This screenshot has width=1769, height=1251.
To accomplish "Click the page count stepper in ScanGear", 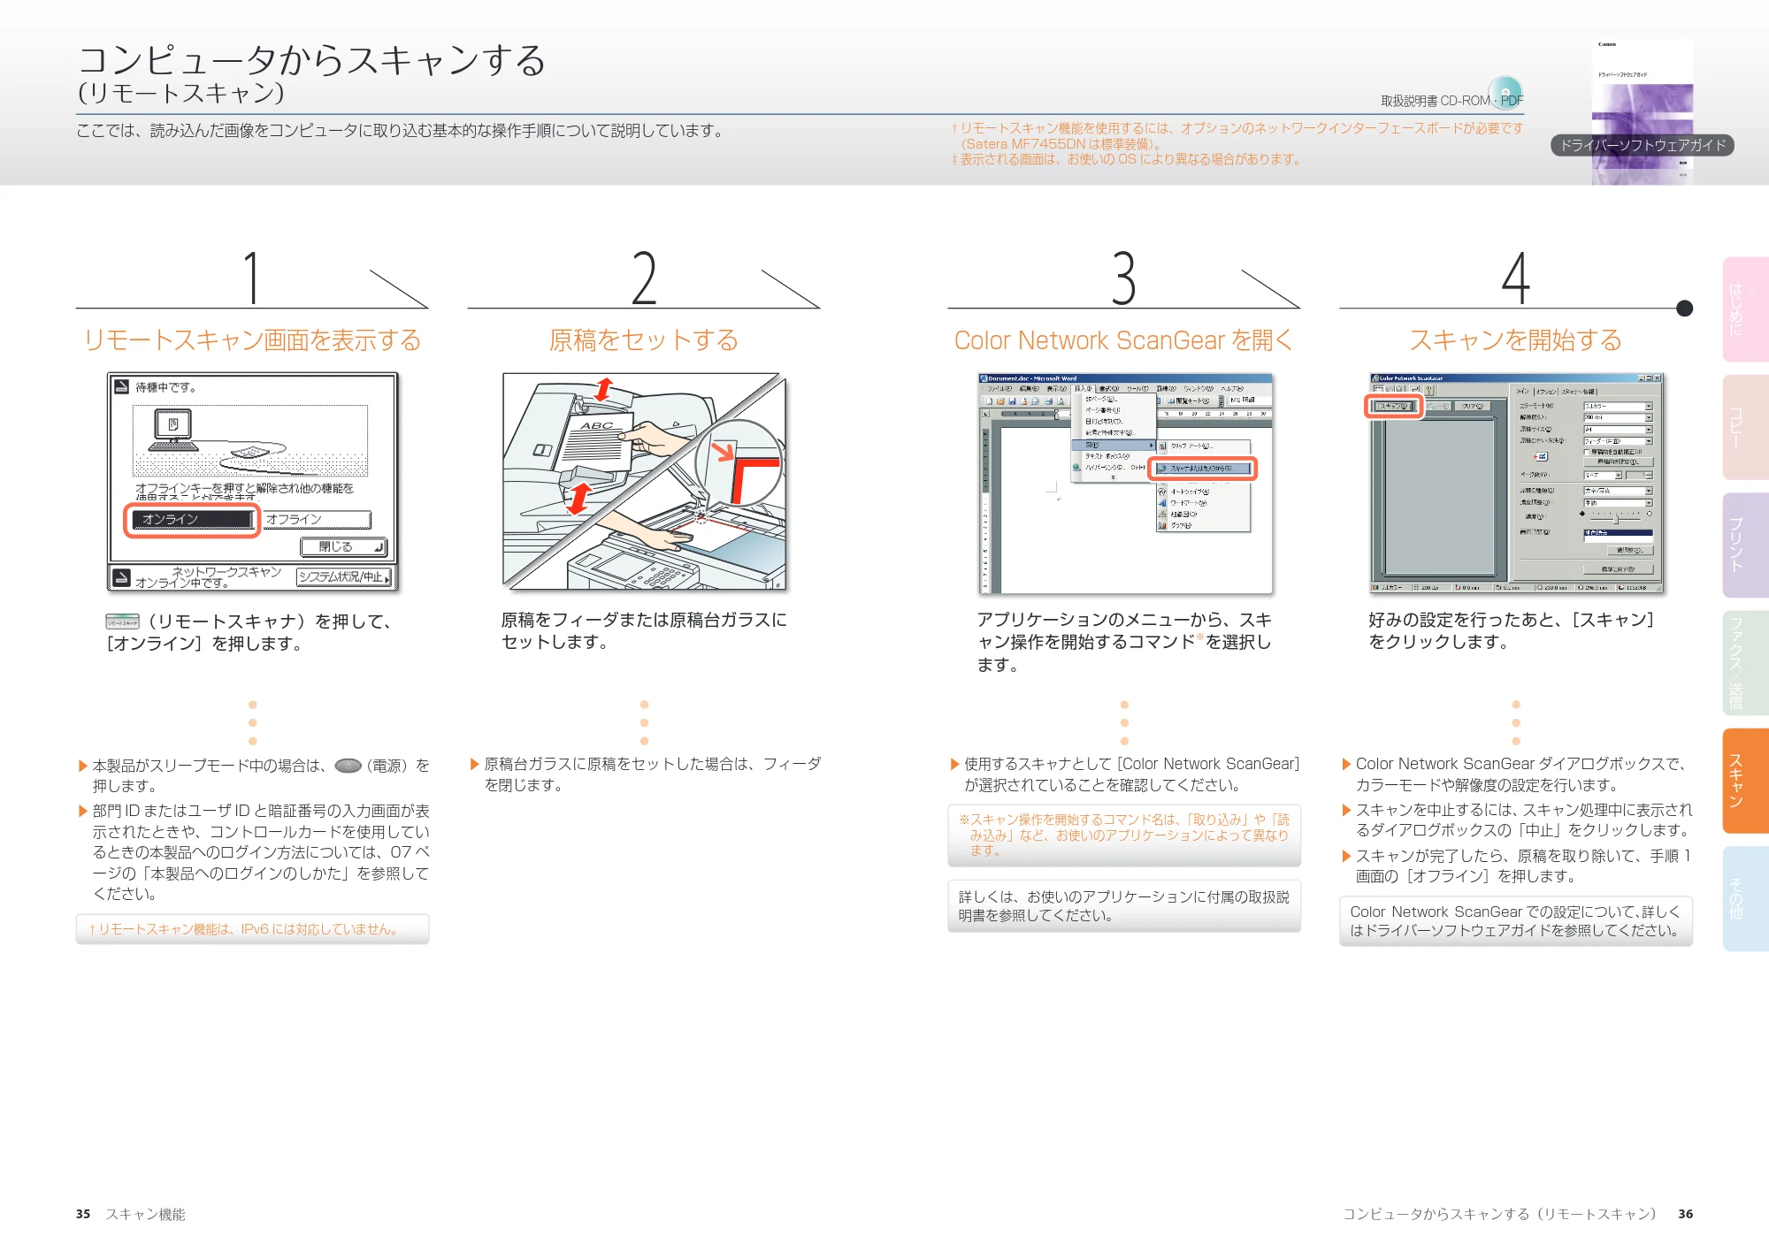I will pyautogui.click(x=1649, y=475).
